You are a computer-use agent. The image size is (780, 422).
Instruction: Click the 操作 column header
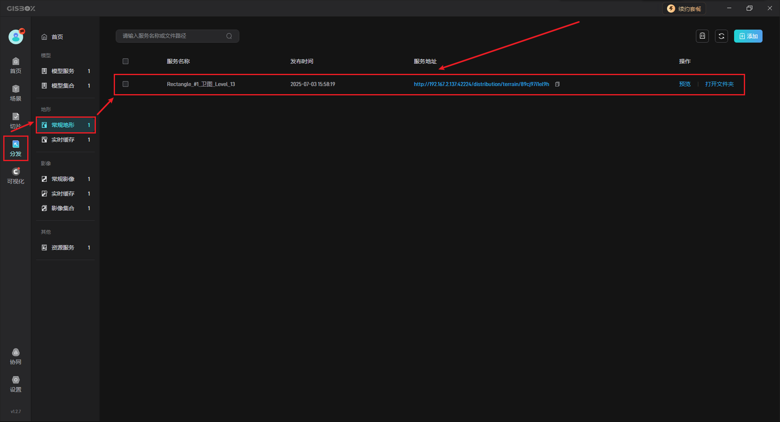coord(685,61)
